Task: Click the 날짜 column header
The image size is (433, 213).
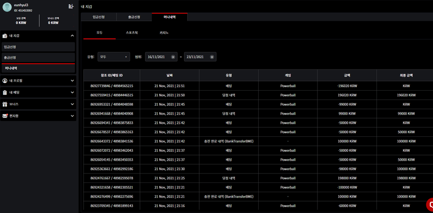Action: pos(170,75)
